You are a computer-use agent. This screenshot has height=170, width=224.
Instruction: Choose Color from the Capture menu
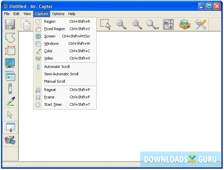click(65, 51)
